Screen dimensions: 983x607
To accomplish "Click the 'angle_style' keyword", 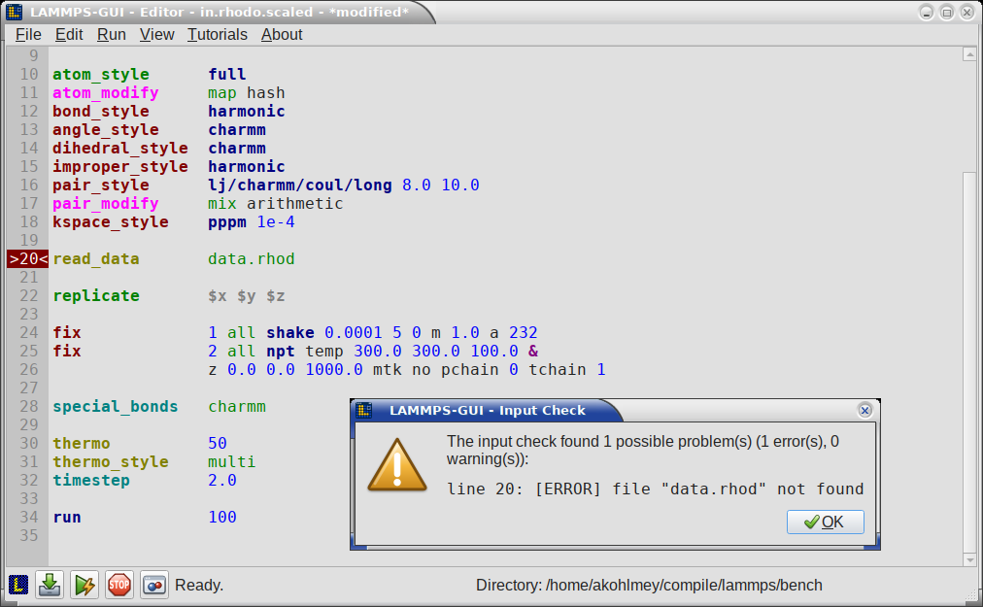I will pos(105,130).
